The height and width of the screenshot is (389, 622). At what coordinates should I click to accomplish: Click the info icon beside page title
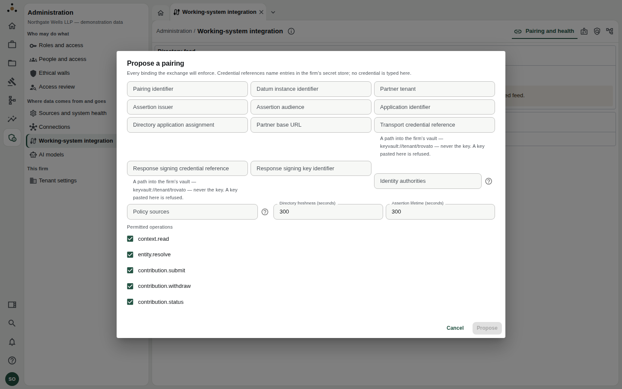tap(291, 31)
